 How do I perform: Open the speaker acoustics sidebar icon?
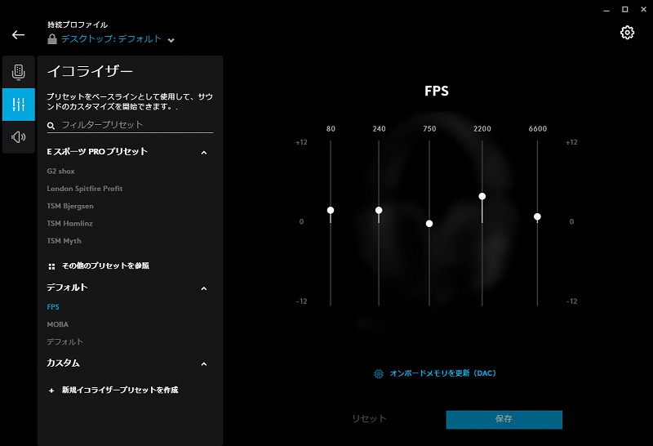click(x=18, y=136)
